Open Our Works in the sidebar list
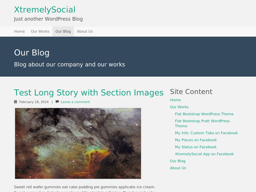This screenshot has width=256, height=192. pos(179,107)
